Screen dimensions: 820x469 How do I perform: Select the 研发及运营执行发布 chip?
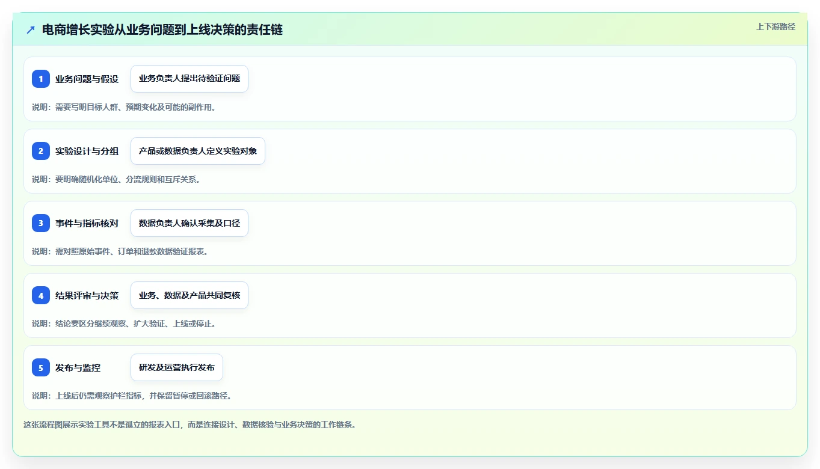point(177,367)
